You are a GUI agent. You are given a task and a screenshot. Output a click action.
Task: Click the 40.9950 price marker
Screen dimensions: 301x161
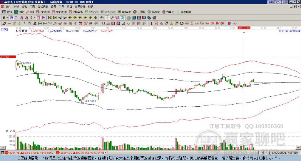pos(8,57)
